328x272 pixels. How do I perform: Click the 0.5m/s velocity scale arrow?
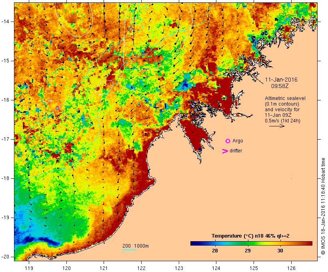(277, 126)
